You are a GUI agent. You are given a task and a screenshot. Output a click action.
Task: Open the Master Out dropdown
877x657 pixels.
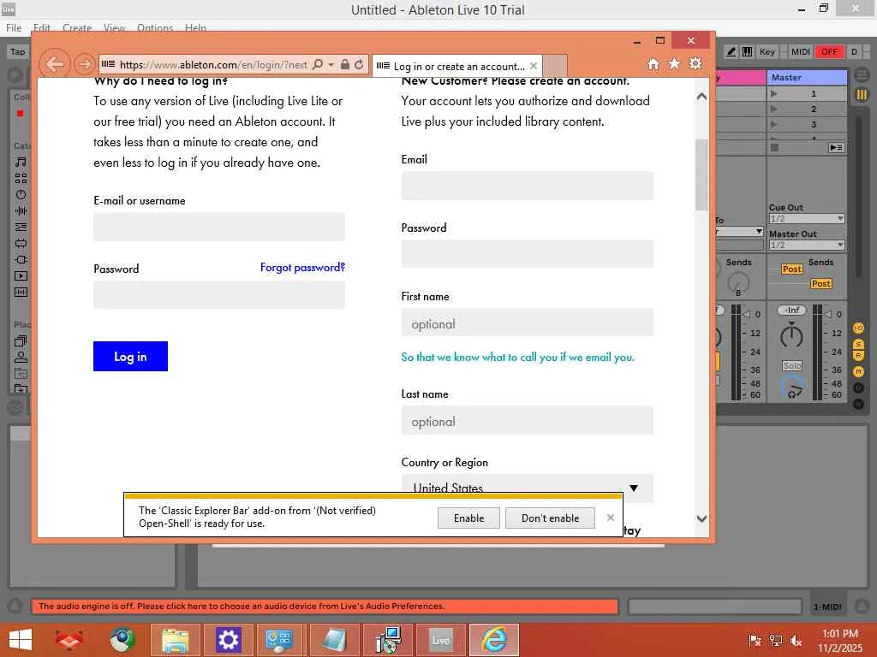(x=807, y=245)
